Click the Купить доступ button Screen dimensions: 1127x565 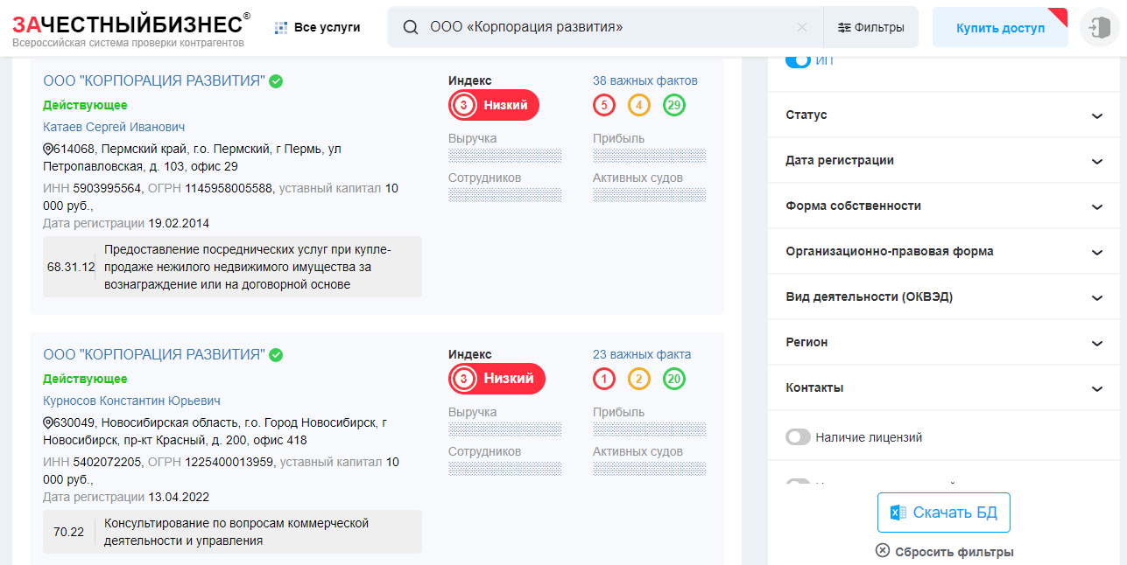tap(999, 27)
